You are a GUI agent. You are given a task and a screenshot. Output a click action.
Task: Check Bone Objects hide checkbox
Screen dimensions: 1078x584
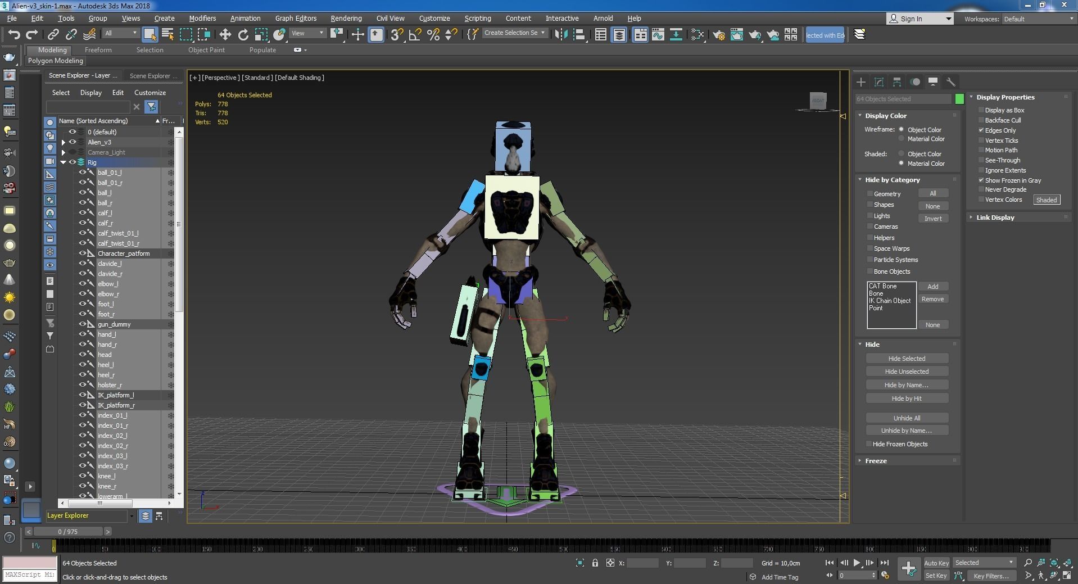(x=870, y=271)
